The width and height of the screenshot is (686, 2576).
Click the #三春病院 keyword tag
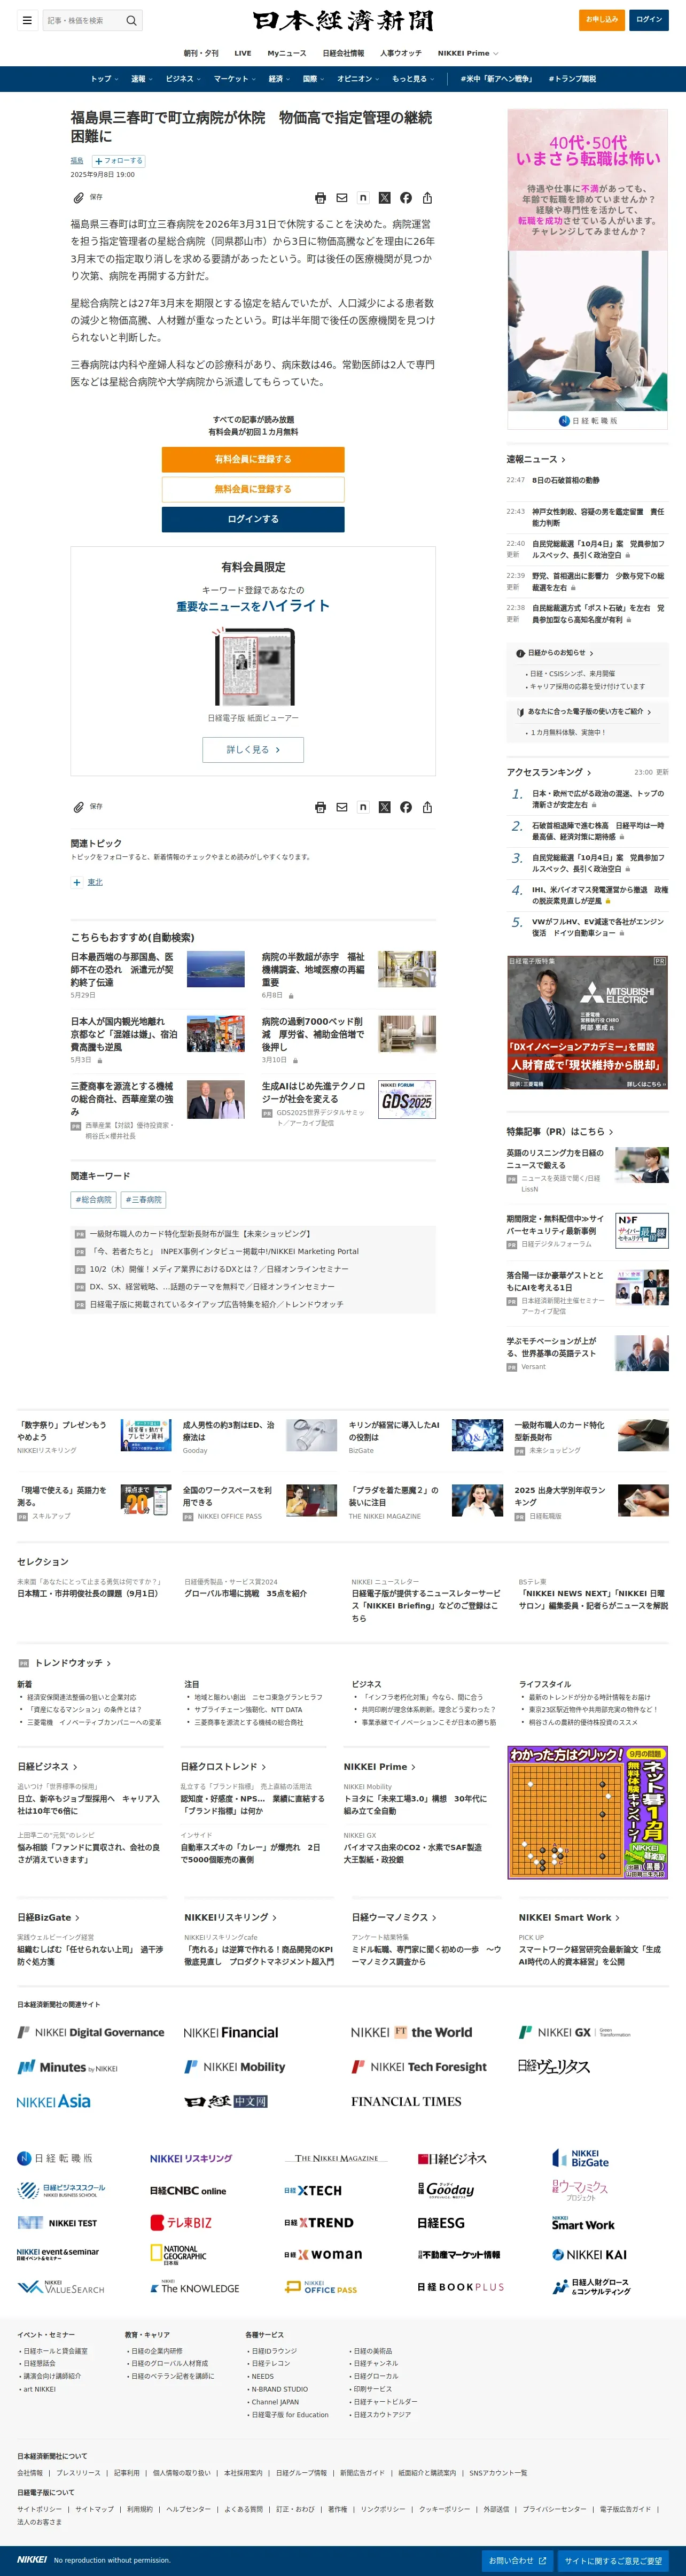143,1199
